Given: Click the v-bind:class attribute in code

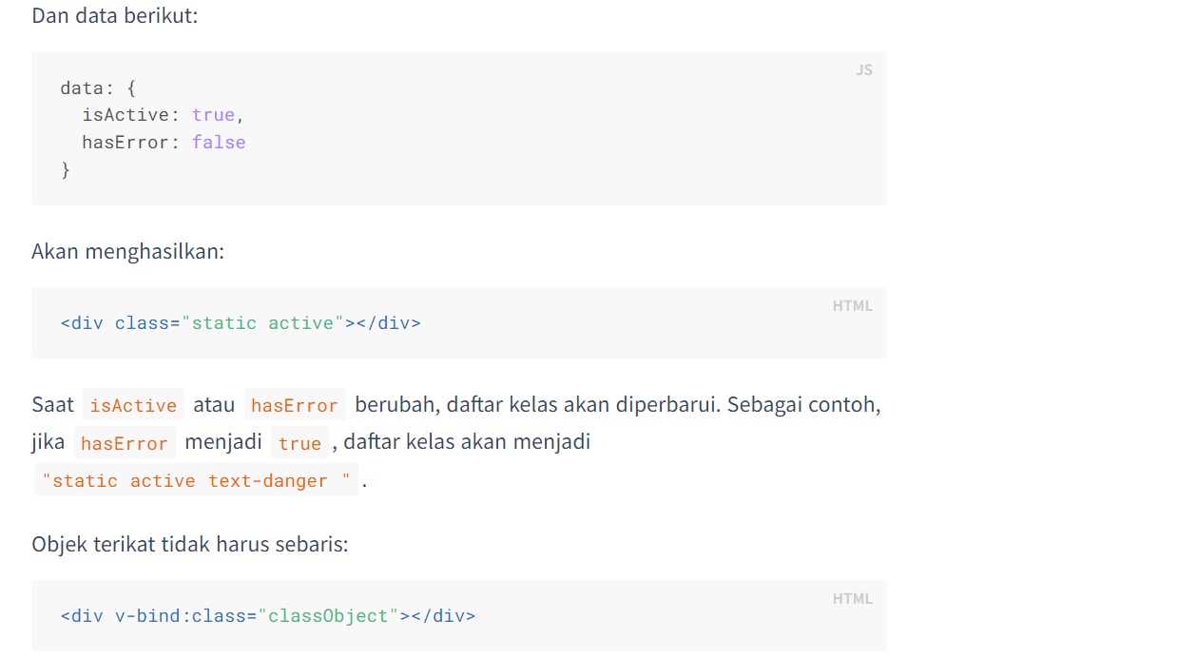Looking at the screenshot, I should coord(181,615).
